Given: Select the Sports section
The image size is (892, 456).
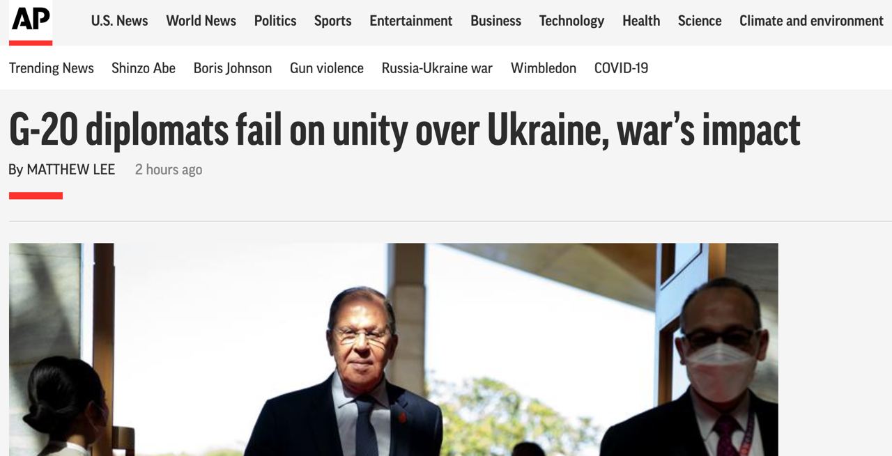Looking at the screenshot, I should click(332, 21).
